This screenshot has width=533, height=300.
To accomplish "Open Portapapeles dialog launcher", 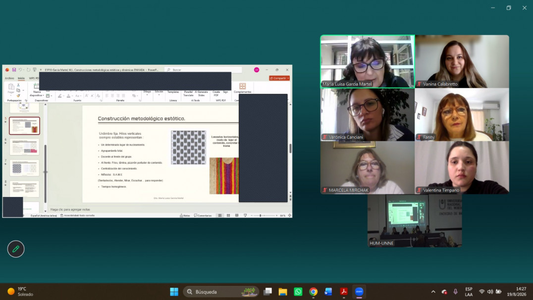I will 26,100.
